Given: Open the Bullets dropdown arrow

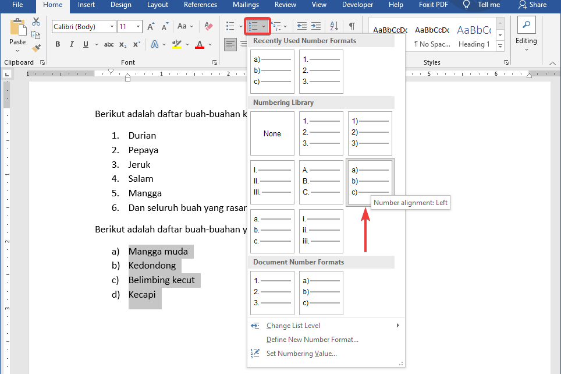Looking at the screenshot, I should pos(241,26).
